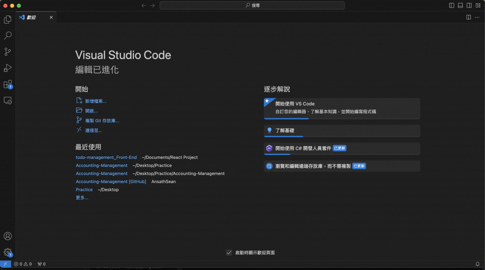Click the forwarded ports status indicator
This screenshot has height=270, width=485.
point(42,264)
